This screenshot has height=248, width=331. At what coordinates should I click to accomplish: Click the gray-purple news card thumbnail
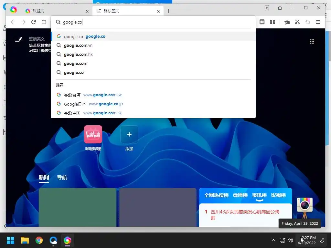pyautogui.click(x=158, y=207)
